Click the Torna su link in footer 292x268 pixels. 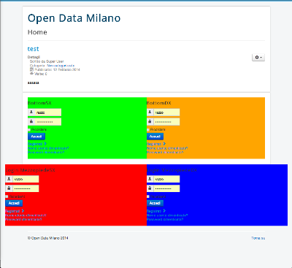[x=258, y=238]
